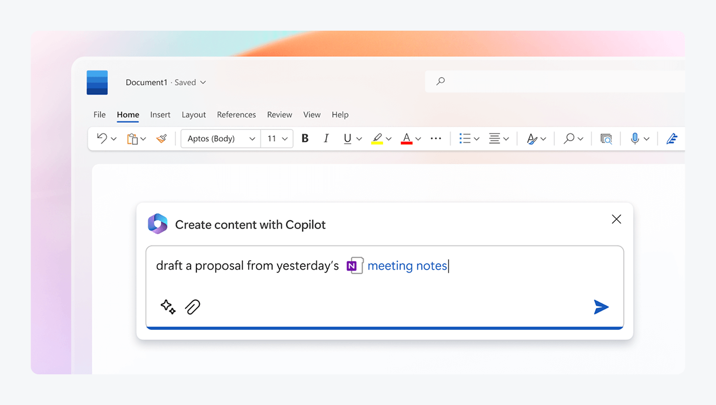Toggle Bold formatting
The image size is (716, 405).
tap(305, 139)
